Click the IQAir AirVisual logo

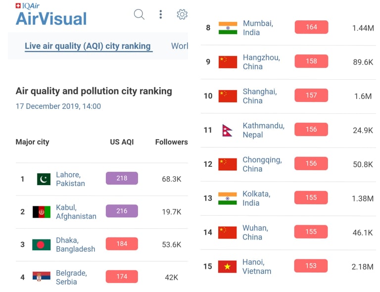click(51, 14)
